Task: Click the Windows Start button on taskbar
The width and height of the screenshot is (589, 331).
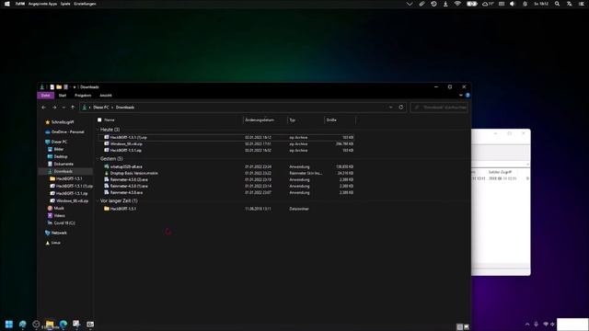Action: tap(9, 324)
